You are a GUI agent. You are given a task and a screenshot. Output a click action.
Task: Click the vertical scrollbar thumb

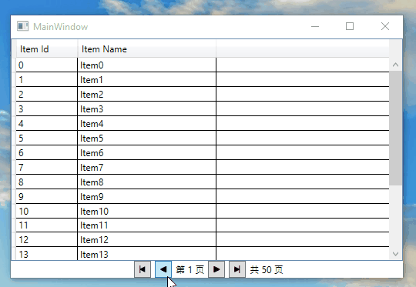[395, 128]
